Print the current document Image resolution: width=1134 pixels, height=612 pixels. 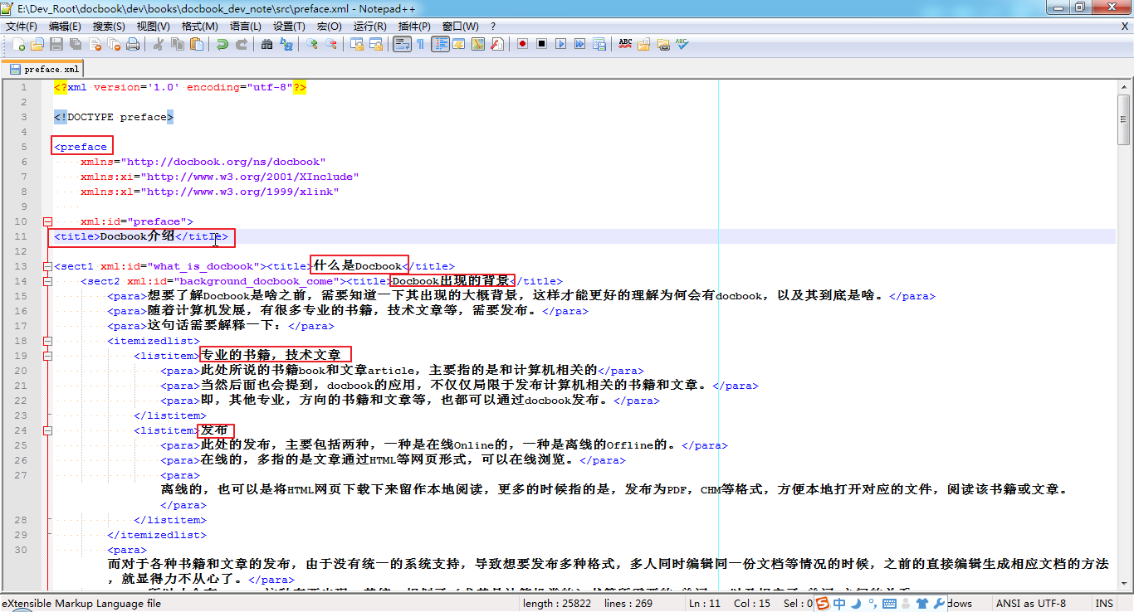coord(131,44)
